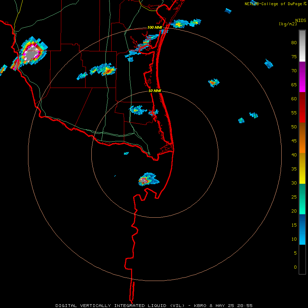Pick the magenta segment of the color bar

pyautogui.click(x=302, y=77)
